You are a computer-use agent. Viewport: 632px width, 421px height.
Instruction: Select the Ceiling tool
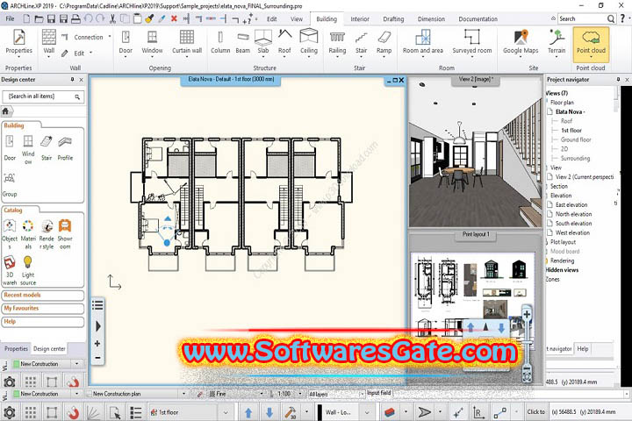click(309, 42)
